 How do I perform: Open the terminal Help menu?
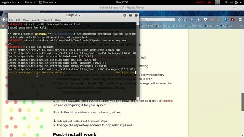(58, 20)
